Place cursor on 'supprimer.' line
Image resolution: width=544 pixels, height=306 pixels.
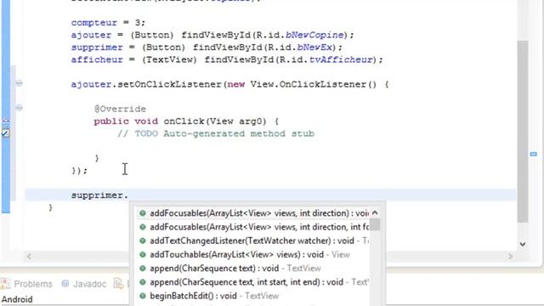click(270, 195)
